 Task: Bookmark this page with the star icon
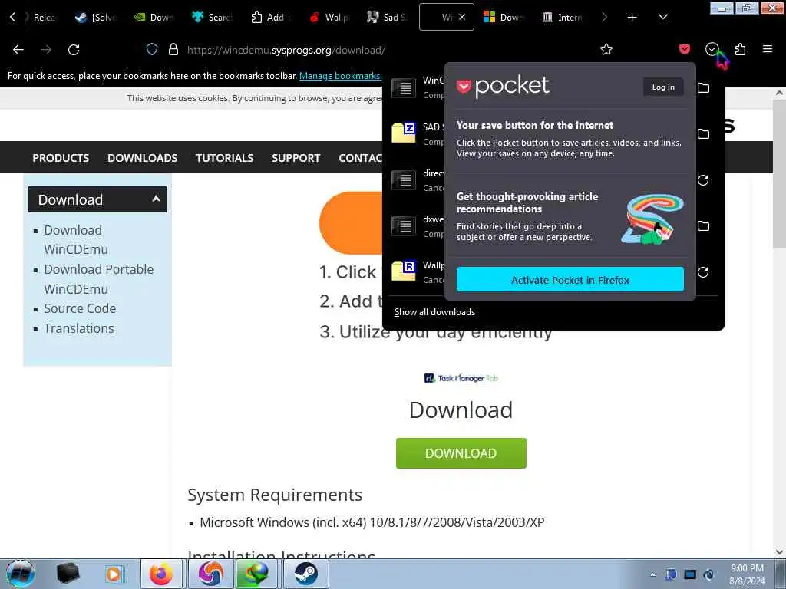coord(606,50)
